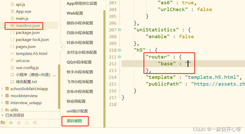Switch to 源码视图 source view
The height and width of the screenshot is (134, 245).
coord(74,121)
